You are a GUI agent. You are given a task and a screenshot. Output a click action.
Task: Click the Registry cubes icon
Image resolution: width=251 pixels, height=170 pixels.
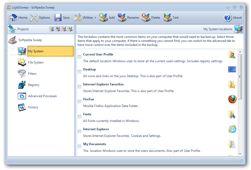click(22, 85)
